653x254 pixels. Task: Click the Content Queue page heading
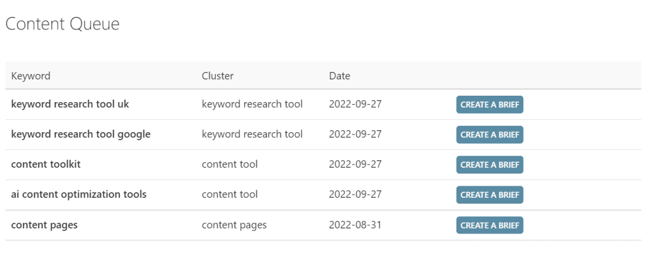point(62,24)
